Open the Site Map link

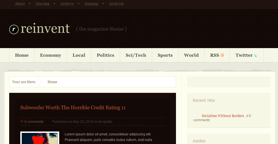[43, 4]
